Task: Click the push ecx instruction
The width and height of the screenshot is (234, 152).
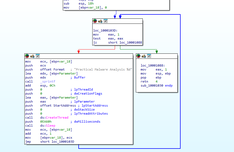Action: tap(35, 65)
